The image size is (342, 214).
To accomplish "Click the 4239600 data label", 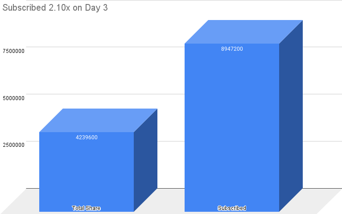I will 87,137.
